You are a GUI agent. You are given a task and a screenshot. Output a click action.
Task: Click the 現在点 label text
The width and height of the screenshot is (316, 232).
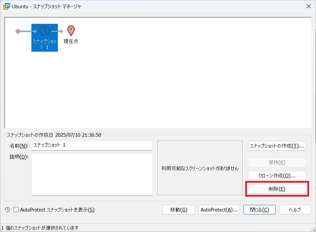pos(71,41)
